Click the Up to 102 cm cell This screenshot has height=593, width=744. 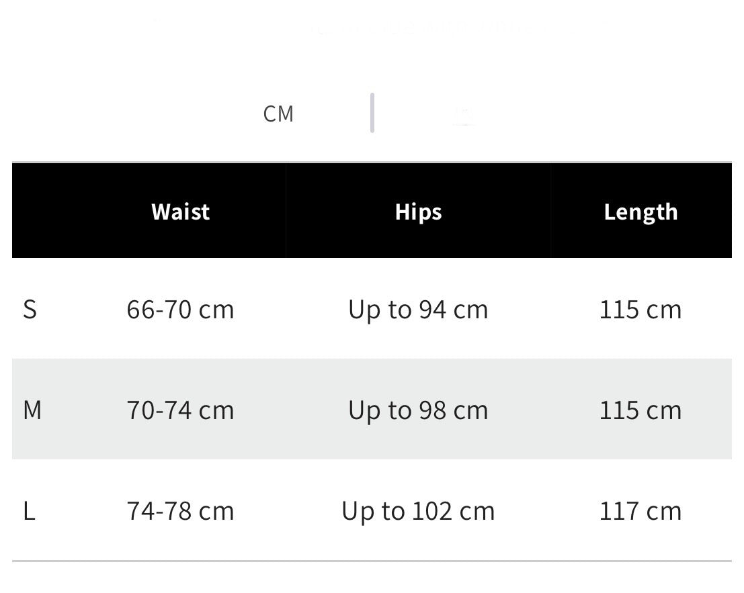418,512
